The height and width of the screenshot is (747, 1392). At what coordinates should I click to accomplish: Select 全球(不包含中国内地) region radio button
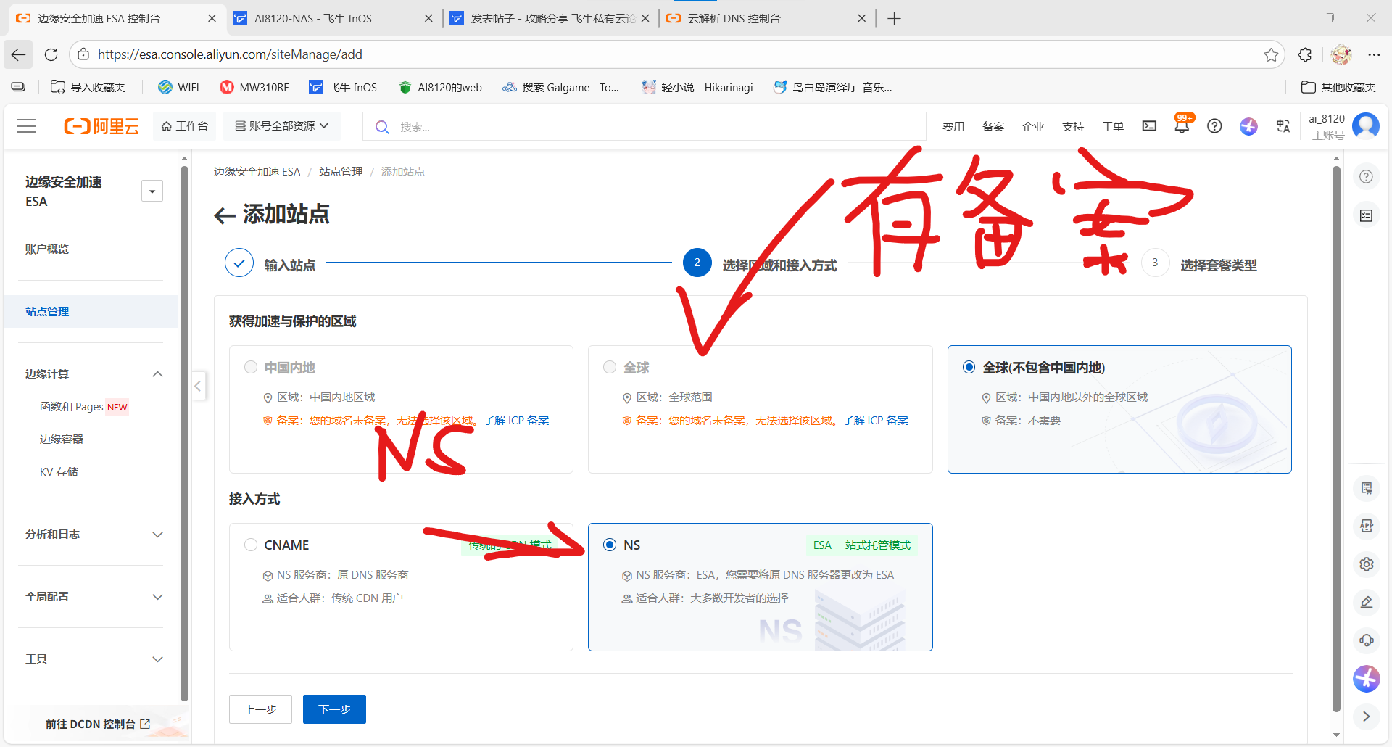point(969,367)
